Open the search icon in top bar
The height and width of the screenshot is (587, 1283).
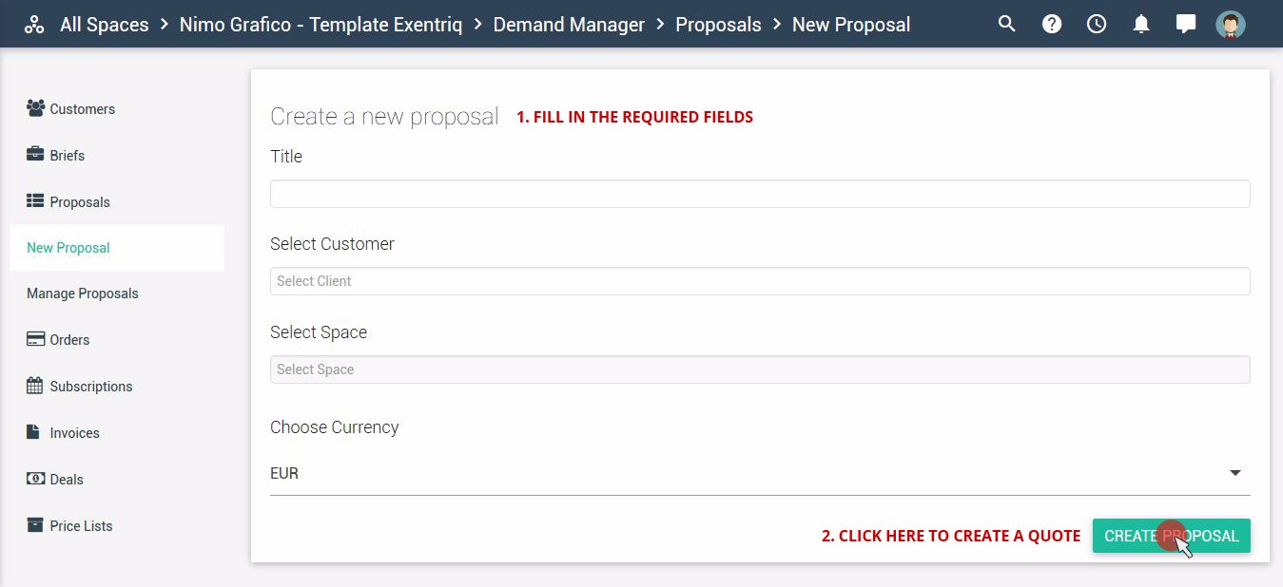[x=1007, y=24]
